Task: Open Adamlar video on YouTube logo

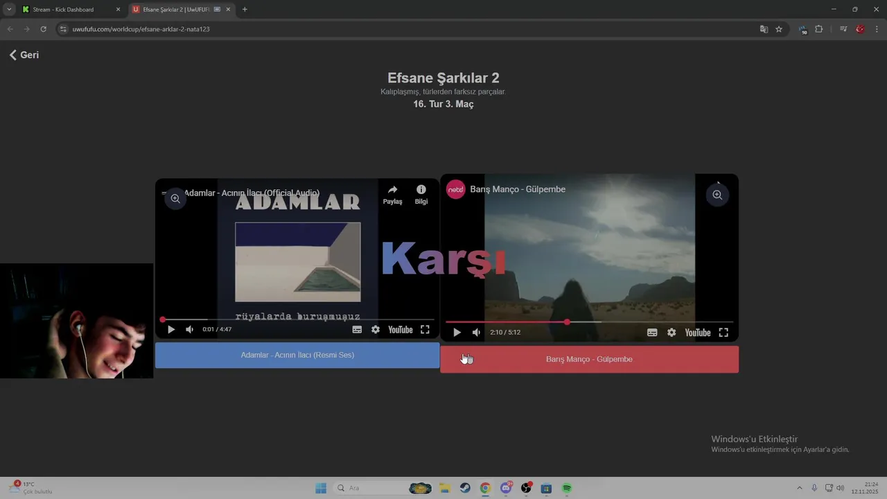Action: [x=401, y=330]
